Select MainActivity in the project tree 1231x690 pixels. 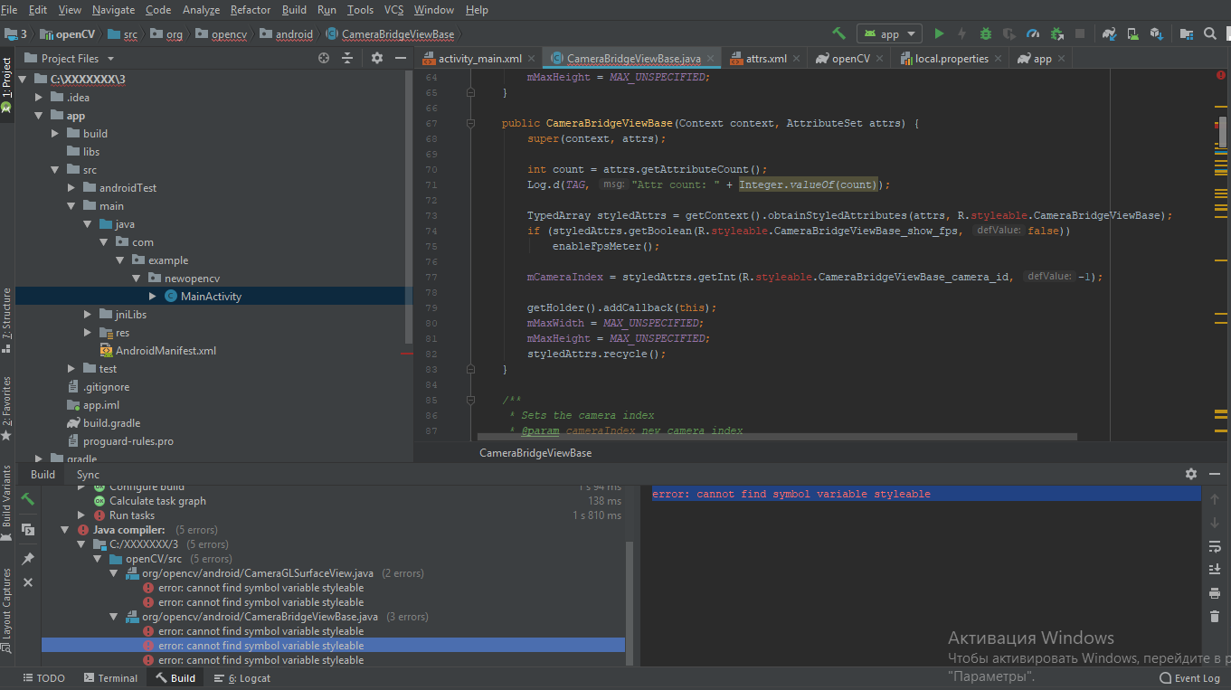click(x=211, y=297)
